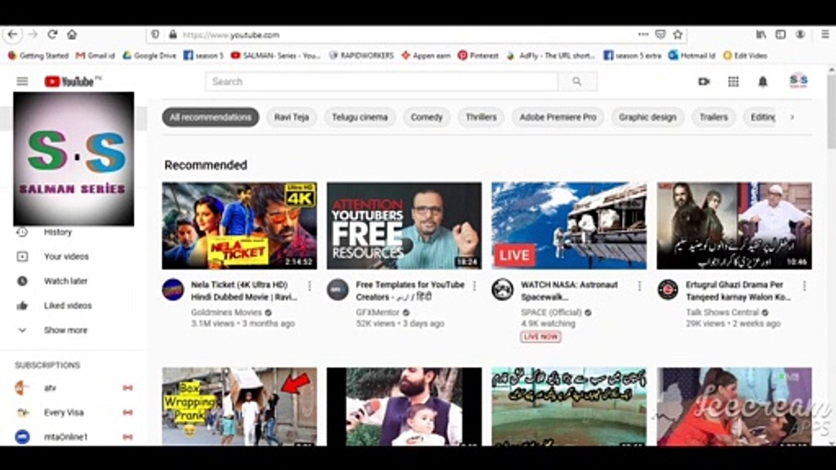The height and width of the screenshot is (470, 836).
Task: Open account avatar menu
Action: coord(798,81)
